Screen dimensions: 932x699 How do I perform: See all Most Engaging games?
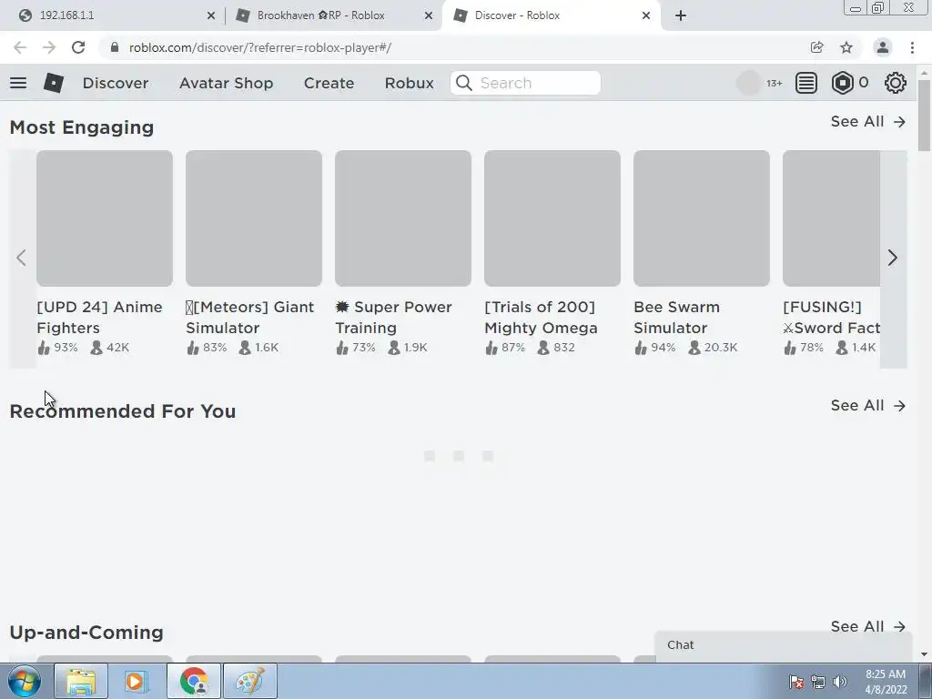[x=867, y=121]
